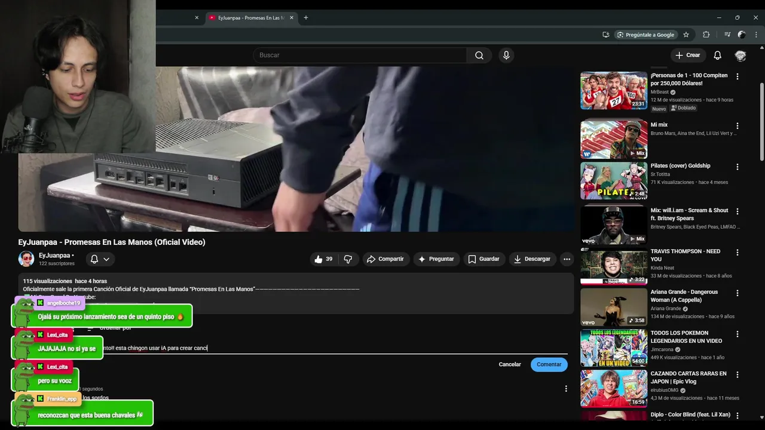Open menu for Pilates cover suggestion
This screenshot has height=430, width=765.
[737, 167]
